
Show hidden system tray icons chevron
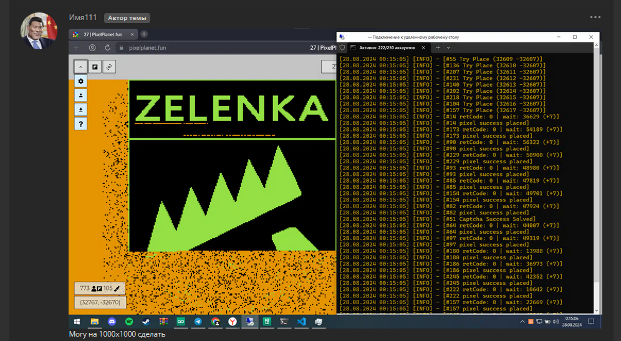point(522,322)
